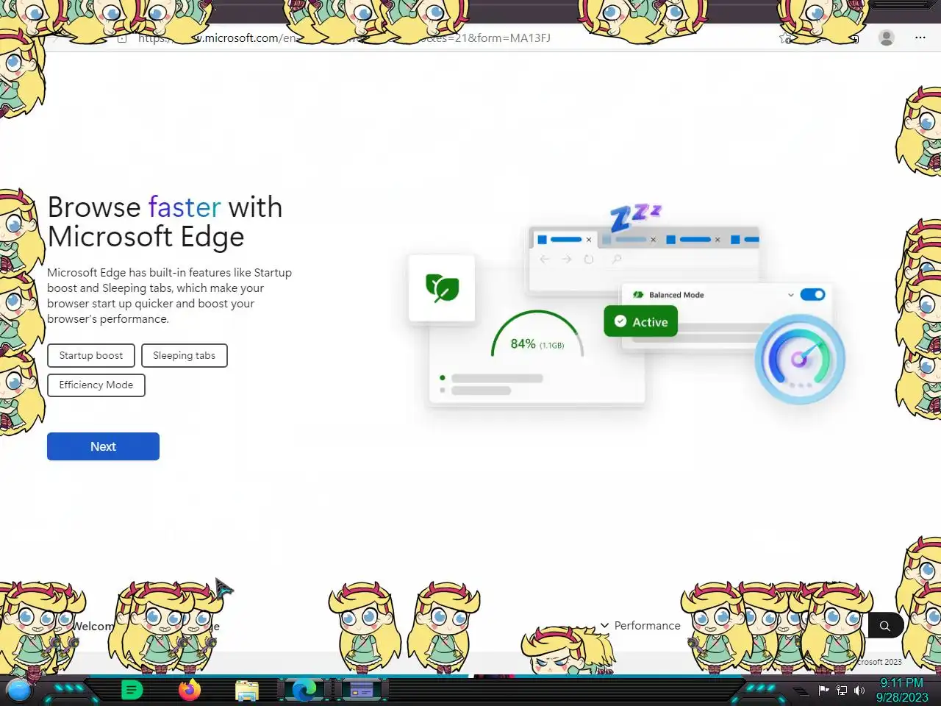Open the Start orb on the taskbar
Screen dimensions: 941x706
[x=18, y=690]
